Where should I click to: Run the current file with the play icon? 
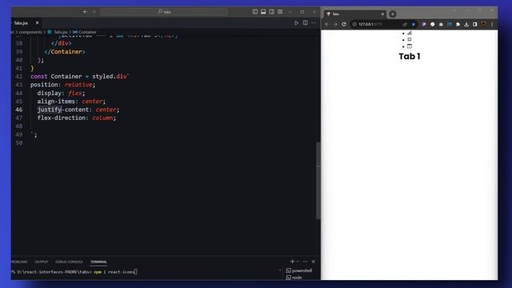(x=297, y=23)
